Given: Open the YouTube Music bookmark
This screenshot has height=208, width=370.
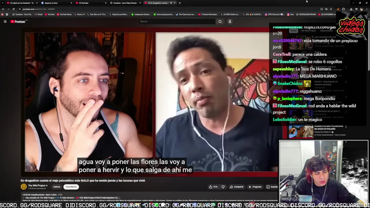Looking at the screenshot, I should (65, 14).
